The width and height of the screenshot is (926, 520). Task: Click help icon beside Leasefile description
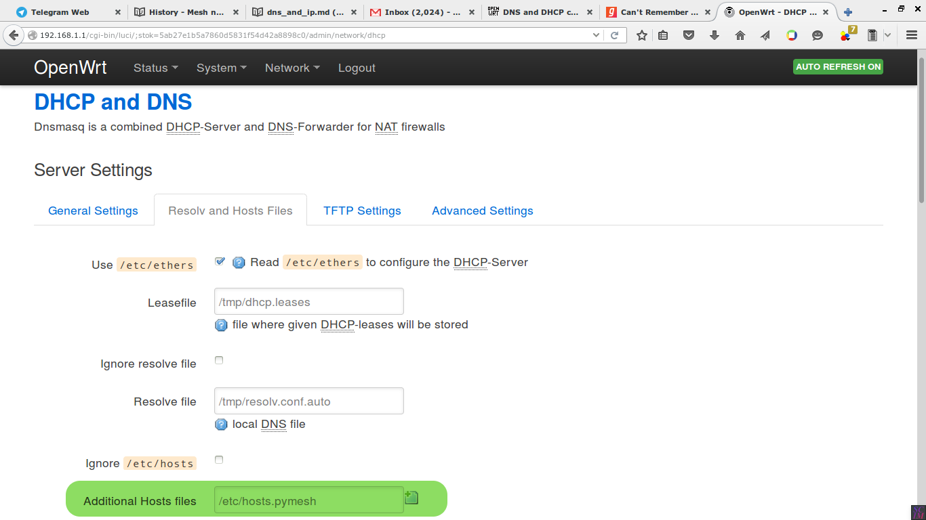click(221, 325)
